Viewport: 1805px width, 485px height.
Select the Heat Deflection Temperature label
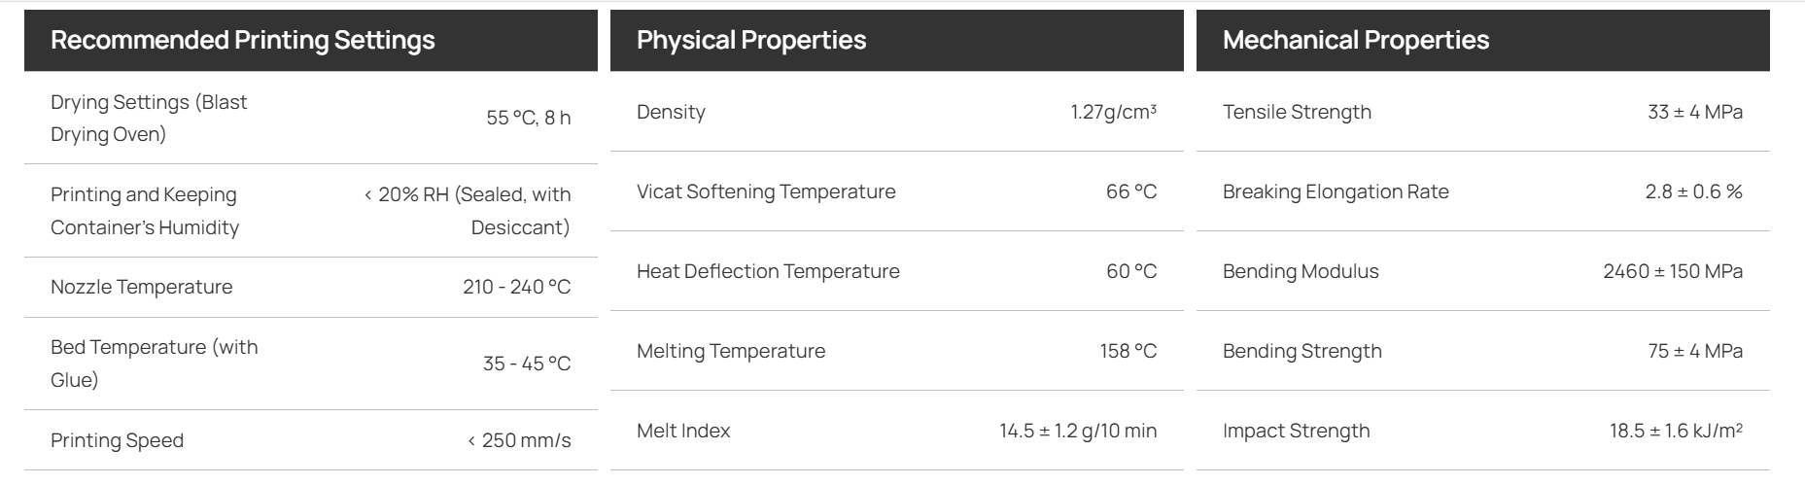pos(768,271)
